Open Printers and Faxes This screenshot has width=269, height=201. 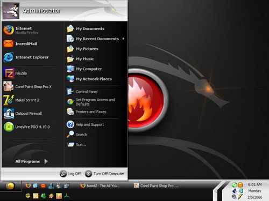(x=87, y=112)
